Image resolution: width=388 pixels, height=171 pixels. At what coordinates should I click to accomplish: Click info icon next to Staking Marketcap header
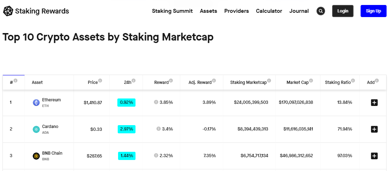(x=269, y=81)
